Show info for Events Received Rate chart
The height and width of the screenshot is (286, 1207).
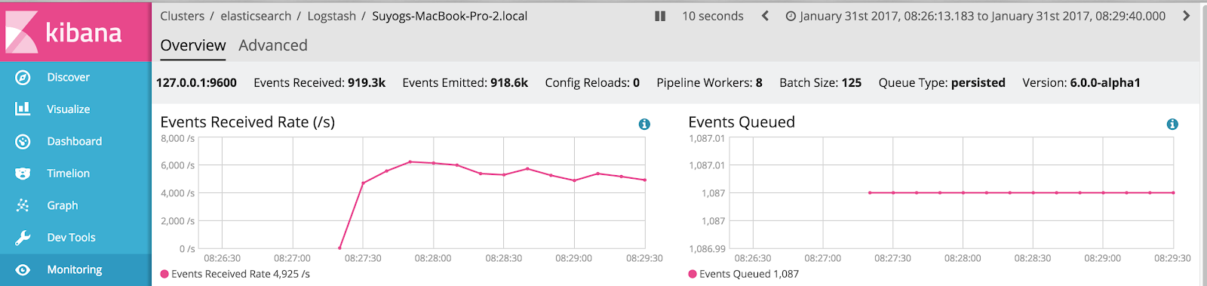(644, 124)
